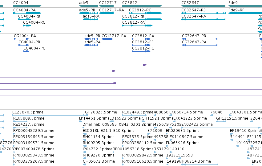262x166 pixels.
Task: Select EST EP19410.3prime
Action: coord(232,134)
